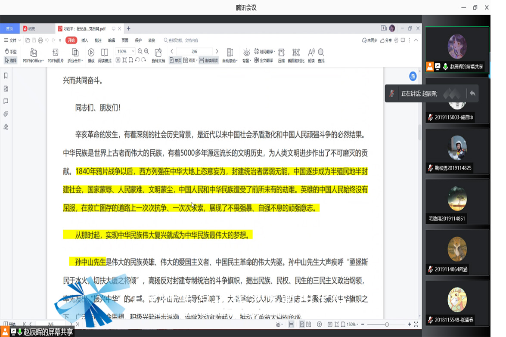506x337 pixels.
Task: Open the bookmark panel in left sidebar
Action: 6,76
